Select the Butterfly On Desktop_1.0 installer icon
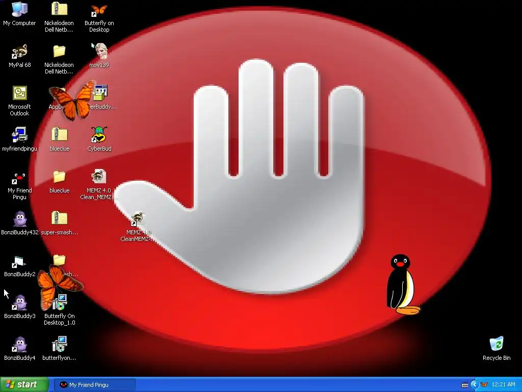The height and width of the screenshot is (392, 522). click(60, 303)
